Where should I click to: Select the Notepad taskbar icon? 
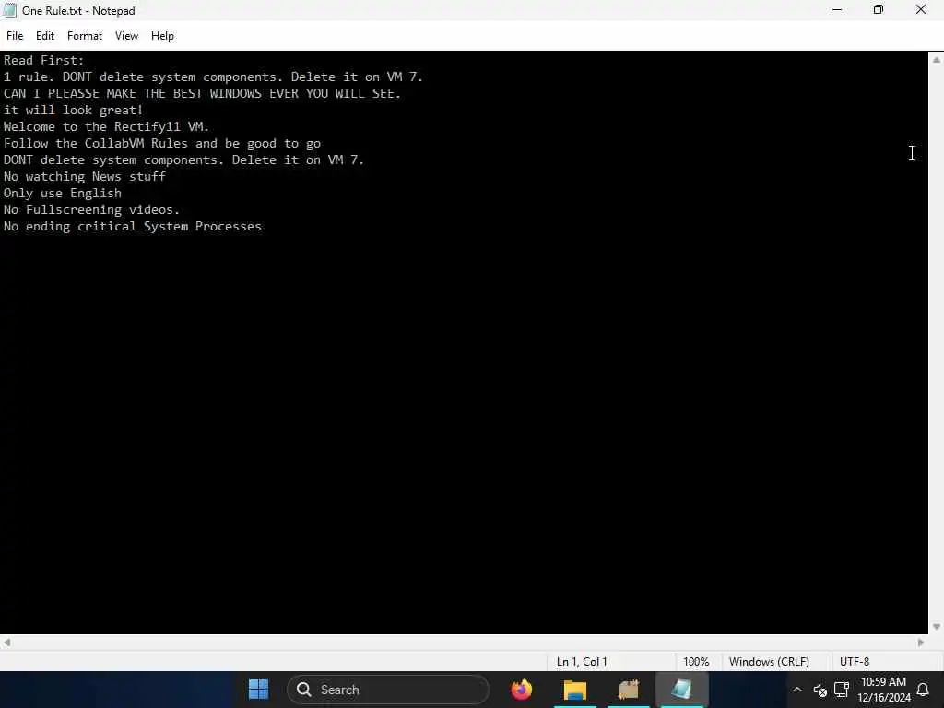(681, 690)
